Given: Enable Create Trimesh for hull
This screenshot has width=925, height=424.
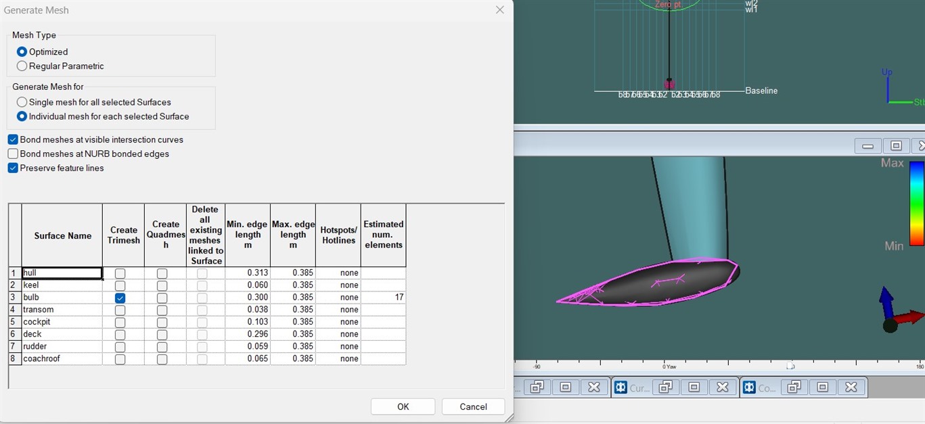Looking at the screenshot, I should 120,273.
